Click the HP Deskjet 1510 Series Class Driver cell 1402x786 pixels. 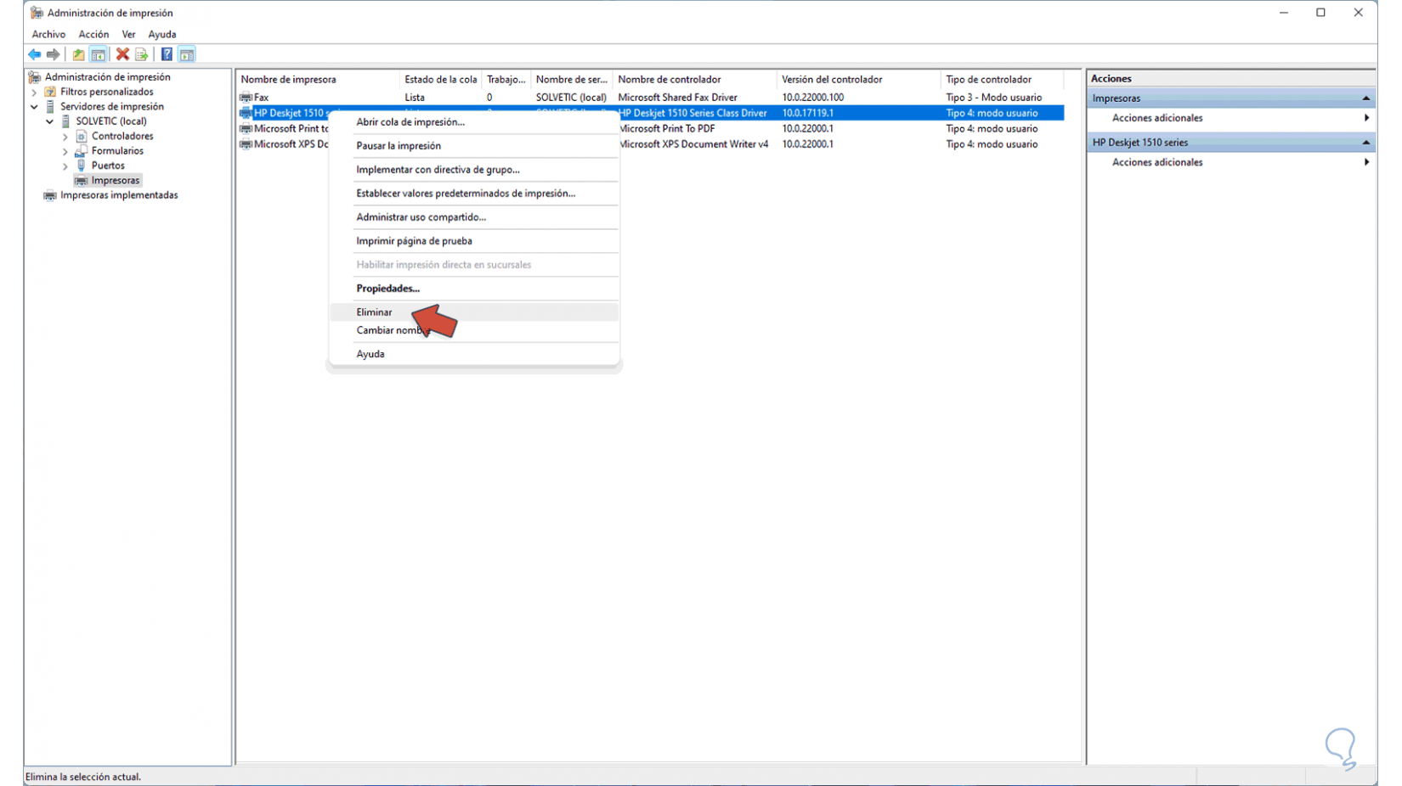tap(693, 113)
